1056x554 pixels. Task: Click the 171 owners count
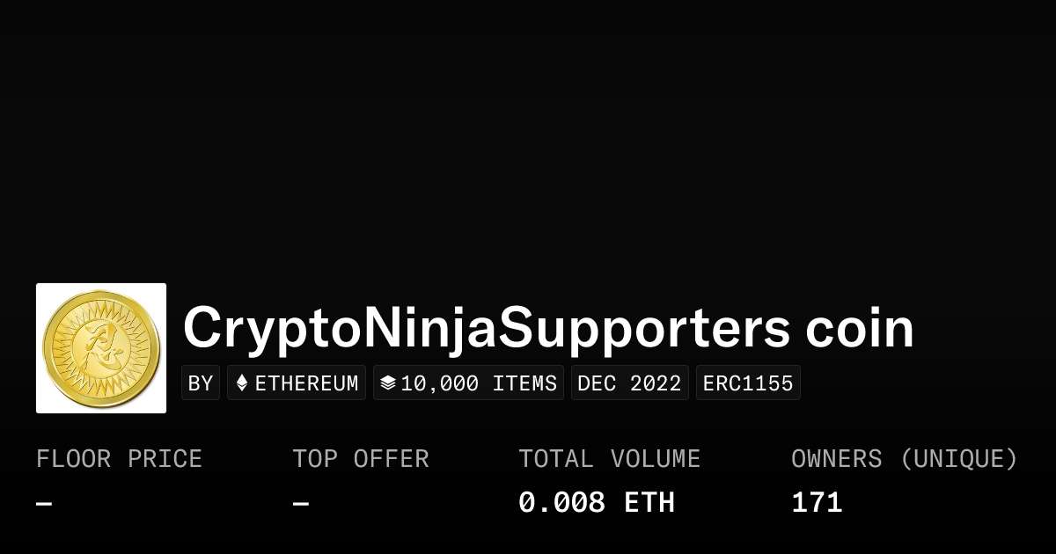[x=817, y=503]
